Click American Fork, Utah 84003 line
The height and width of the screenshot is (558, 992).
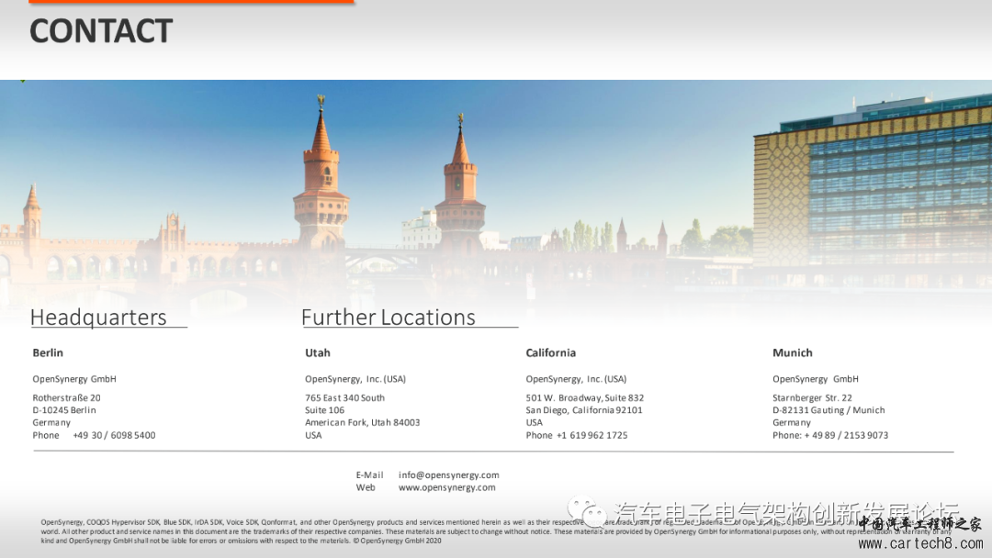click(363, 422)
